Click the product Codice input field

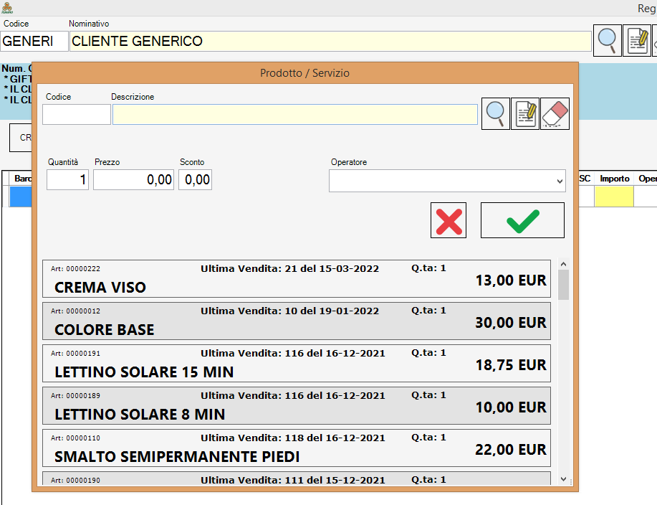click(x=77, y=115)
